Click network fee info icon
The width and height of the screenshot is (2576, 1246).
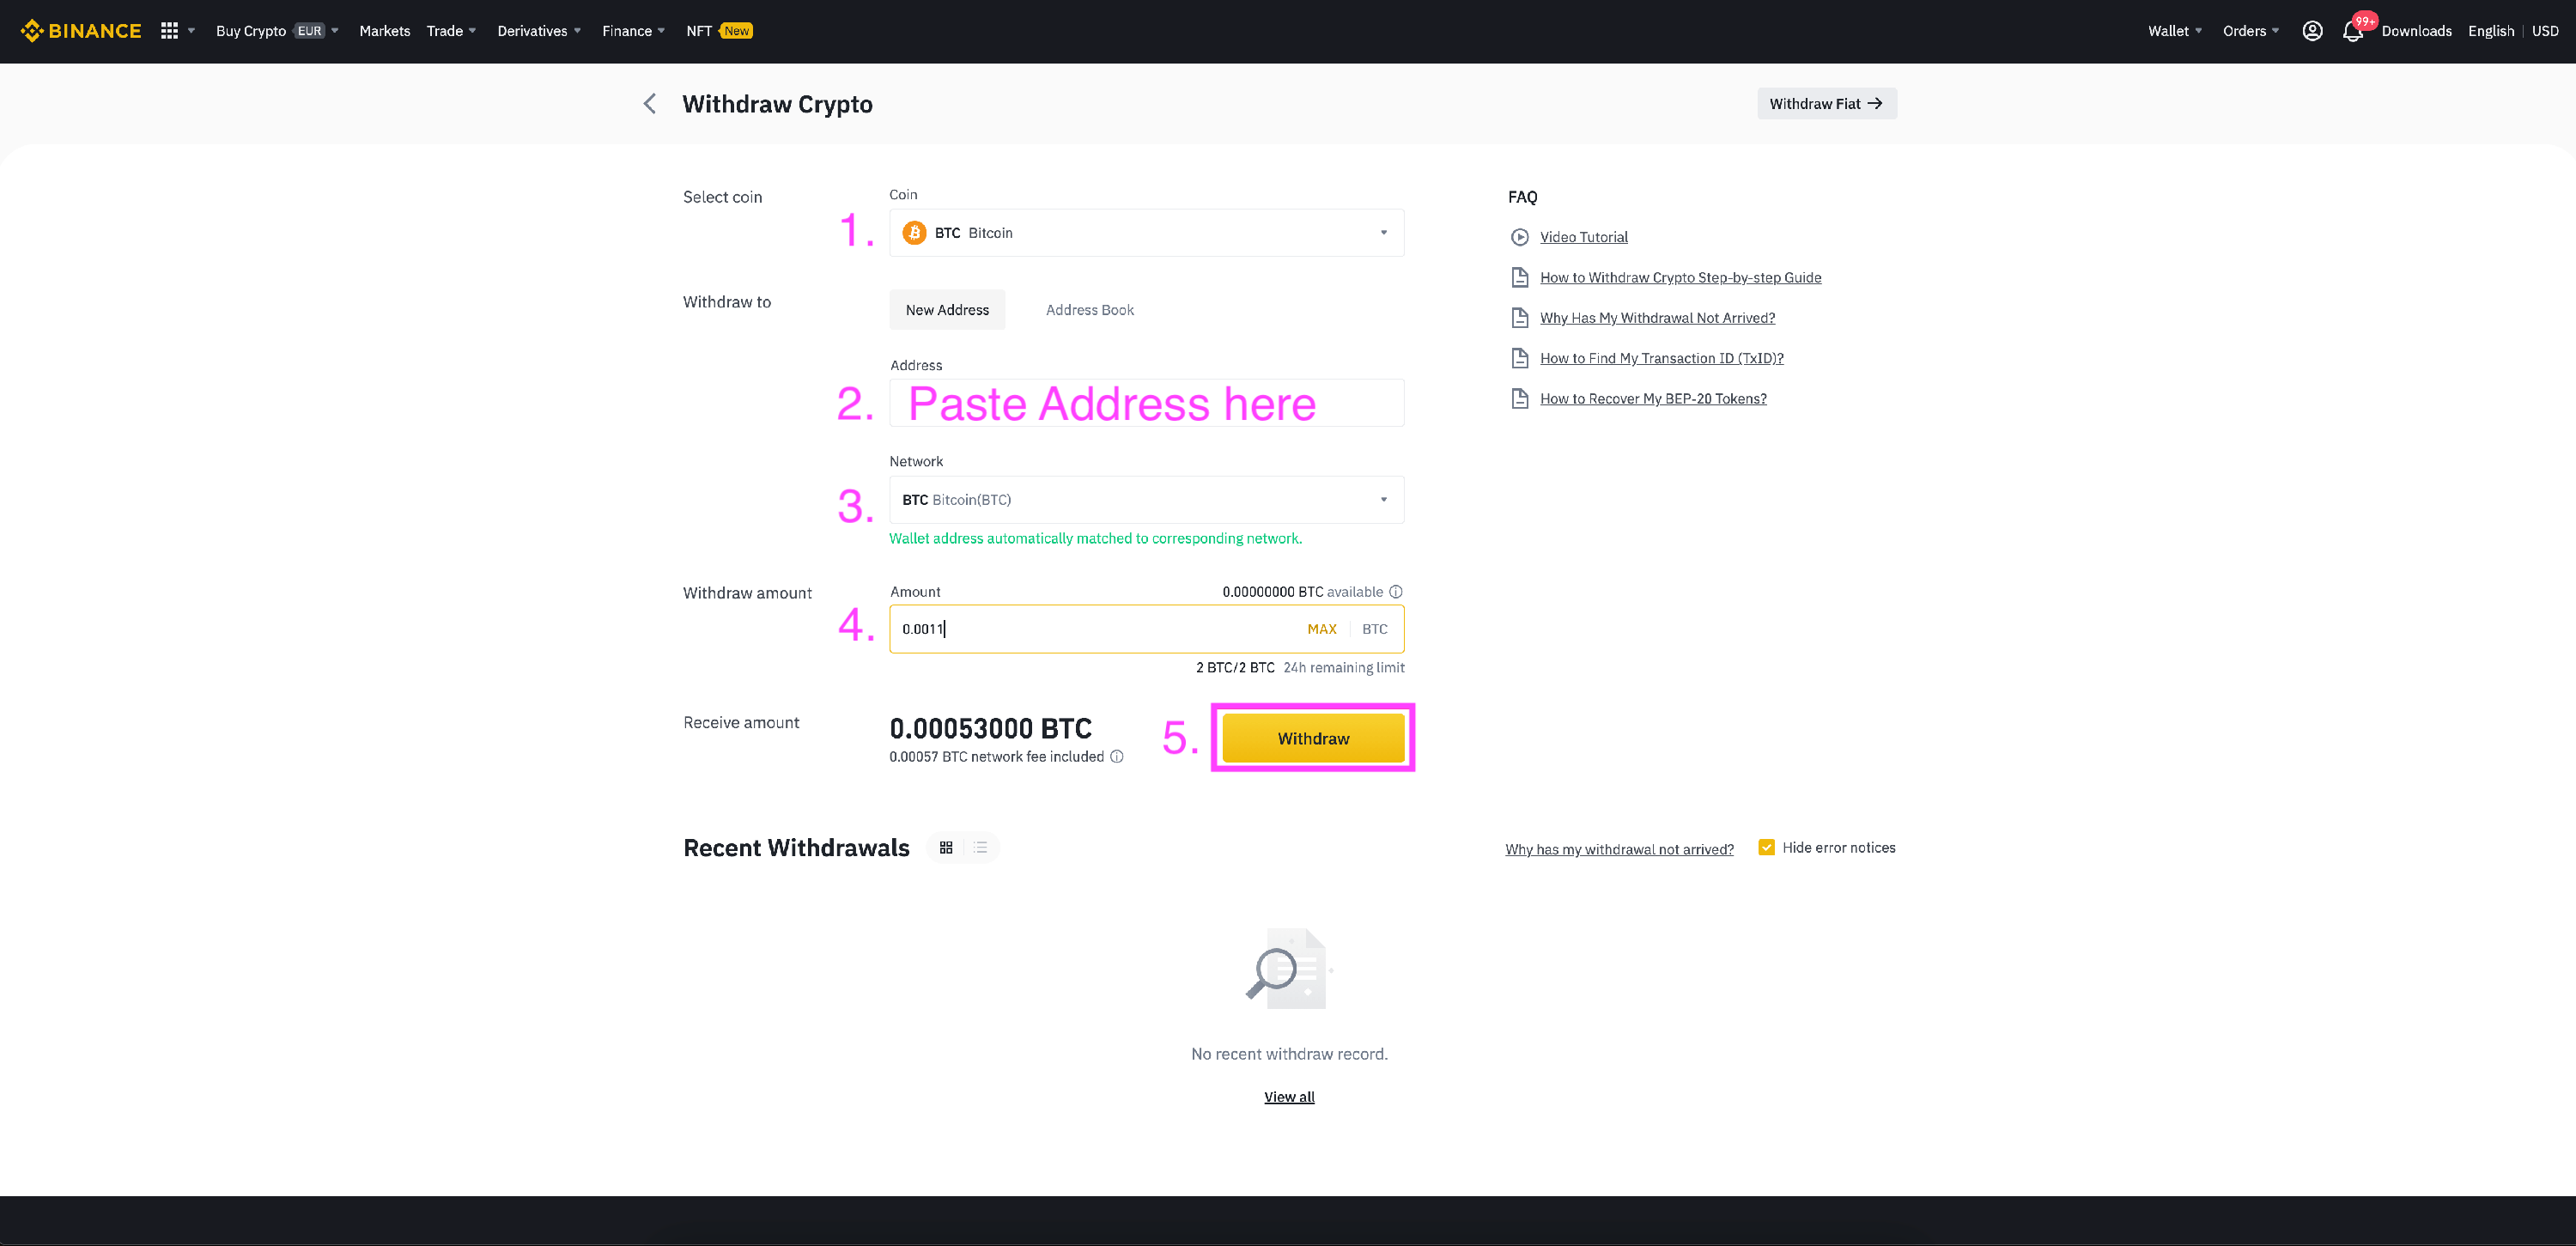[x=1117, y=757]
